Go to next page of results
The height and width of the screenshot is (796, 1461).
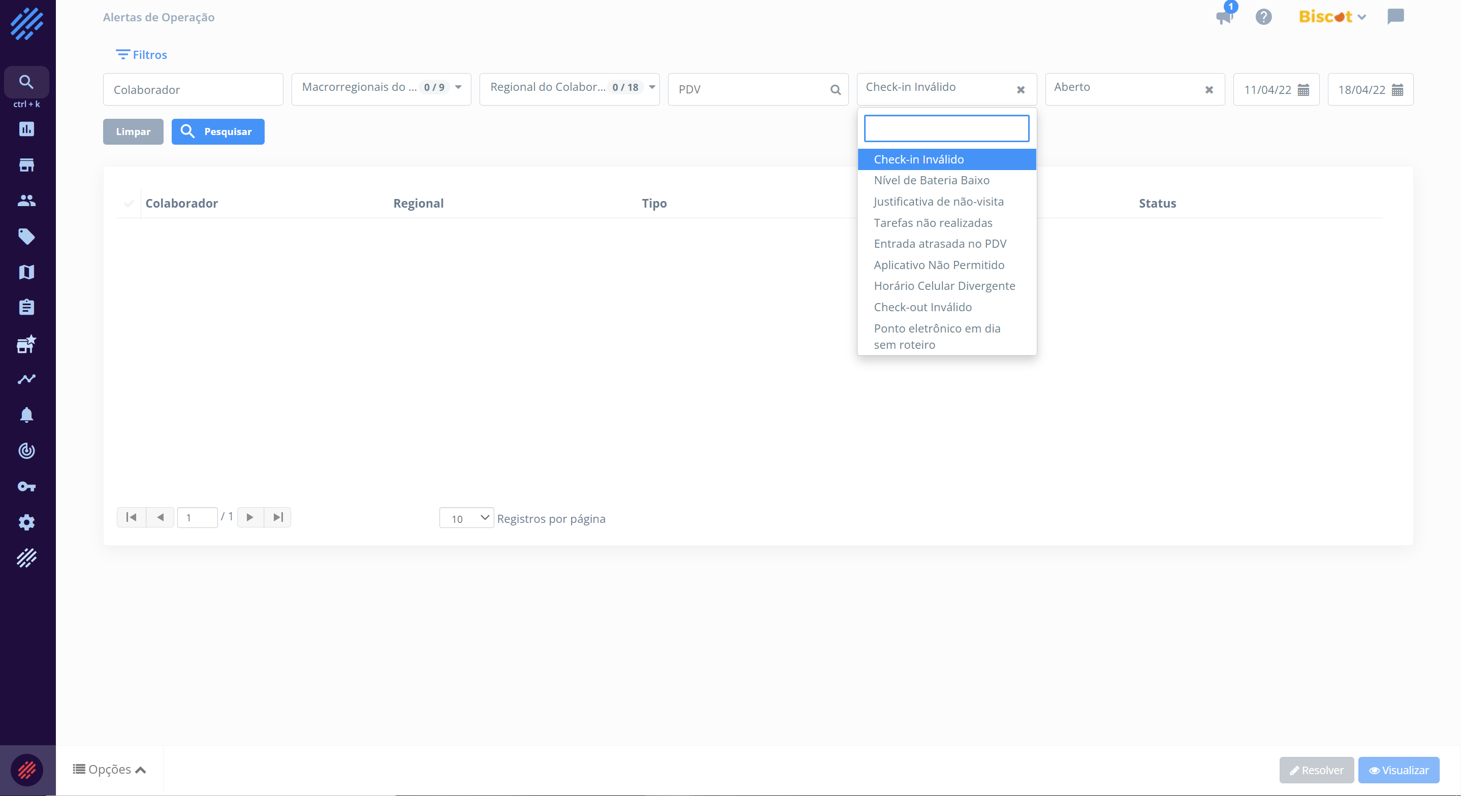(x=250, y=517)
